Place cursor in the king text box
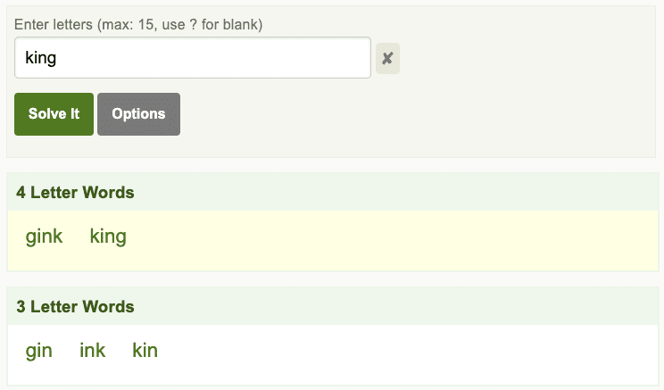 tap(192, 58)
